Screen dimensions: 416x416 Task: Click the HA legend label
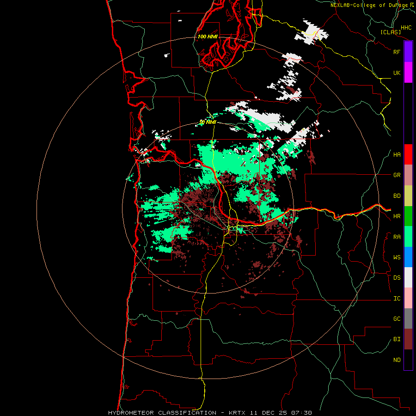(x=397, y=155)
